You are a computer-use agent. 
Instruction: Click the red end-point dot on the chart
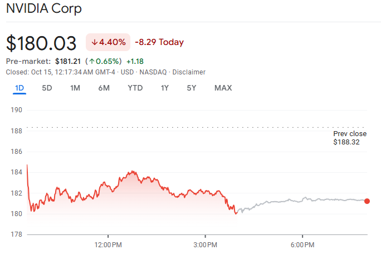click(x=367, y=201)
